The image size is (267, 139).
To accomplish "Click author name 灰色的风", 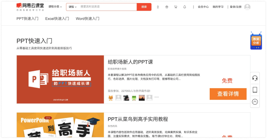I will point(112,126).
